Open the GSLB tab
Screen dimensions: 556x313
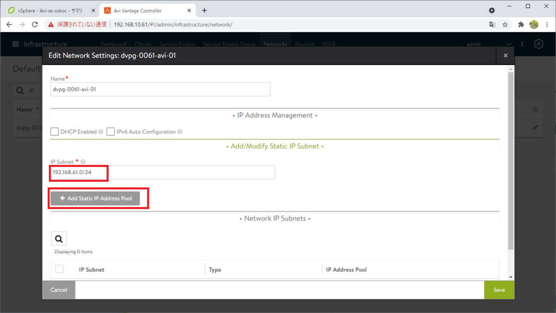(329, 45)
